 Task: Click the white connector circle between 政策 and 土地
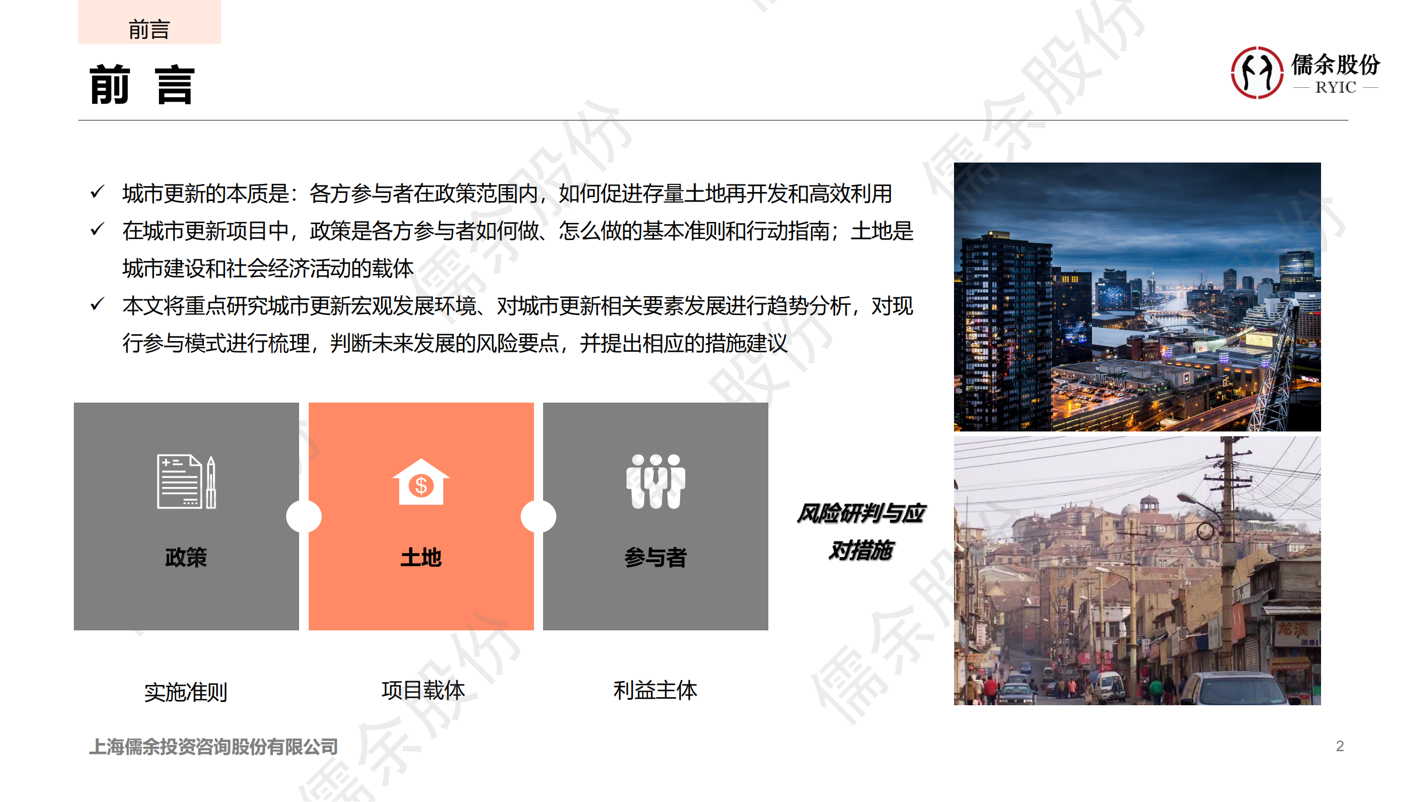click(303, 516)
